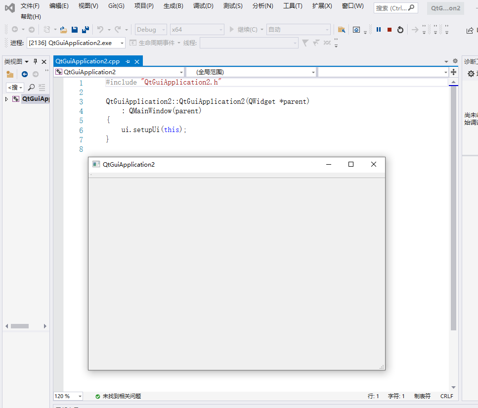The width and height of the screenshot is (478, 408).
Task: Pause debugging with the Break All icon
Action: click(379, 30)
